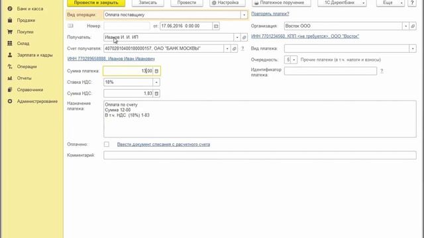The image size is (424, 238).
Task: Open calculator for Сумма платежа
Action: tap(156, 71)
